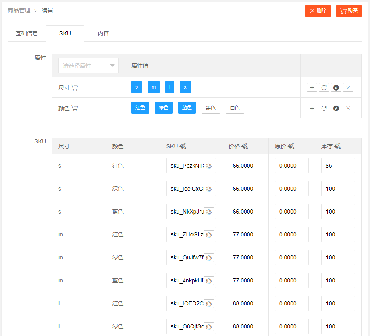Toggle the 白色 color value on
This screenshot has width=370, height=336.
235,108
